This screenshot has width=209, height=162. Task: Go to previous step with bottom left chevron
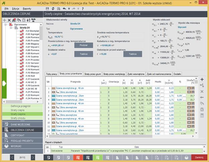(x=12, y=157)
